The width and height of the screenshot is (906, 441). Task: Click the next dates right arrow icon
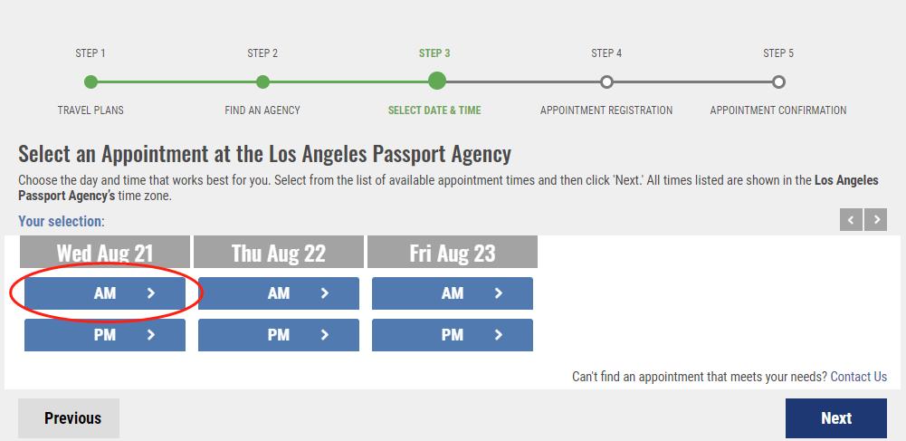pos(875,220)
